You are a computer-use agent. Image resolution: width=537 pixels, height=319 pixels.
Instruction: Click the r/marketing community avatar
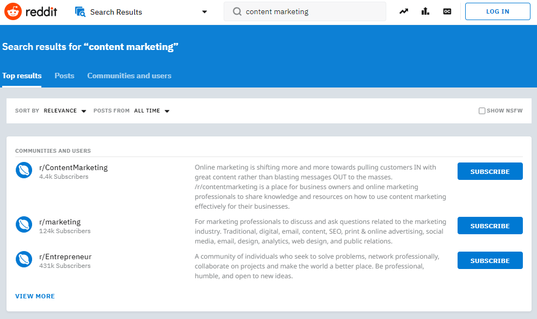click(x=24, y=224)
